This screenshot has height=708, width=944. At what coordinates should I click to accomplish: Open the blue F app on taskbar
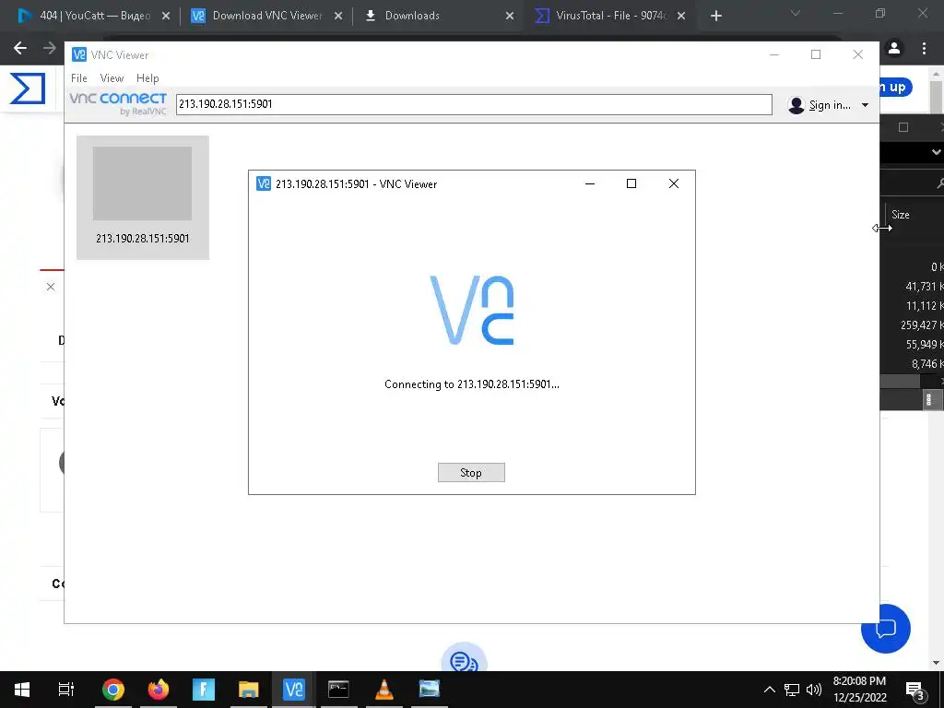[x=204, y=690]
